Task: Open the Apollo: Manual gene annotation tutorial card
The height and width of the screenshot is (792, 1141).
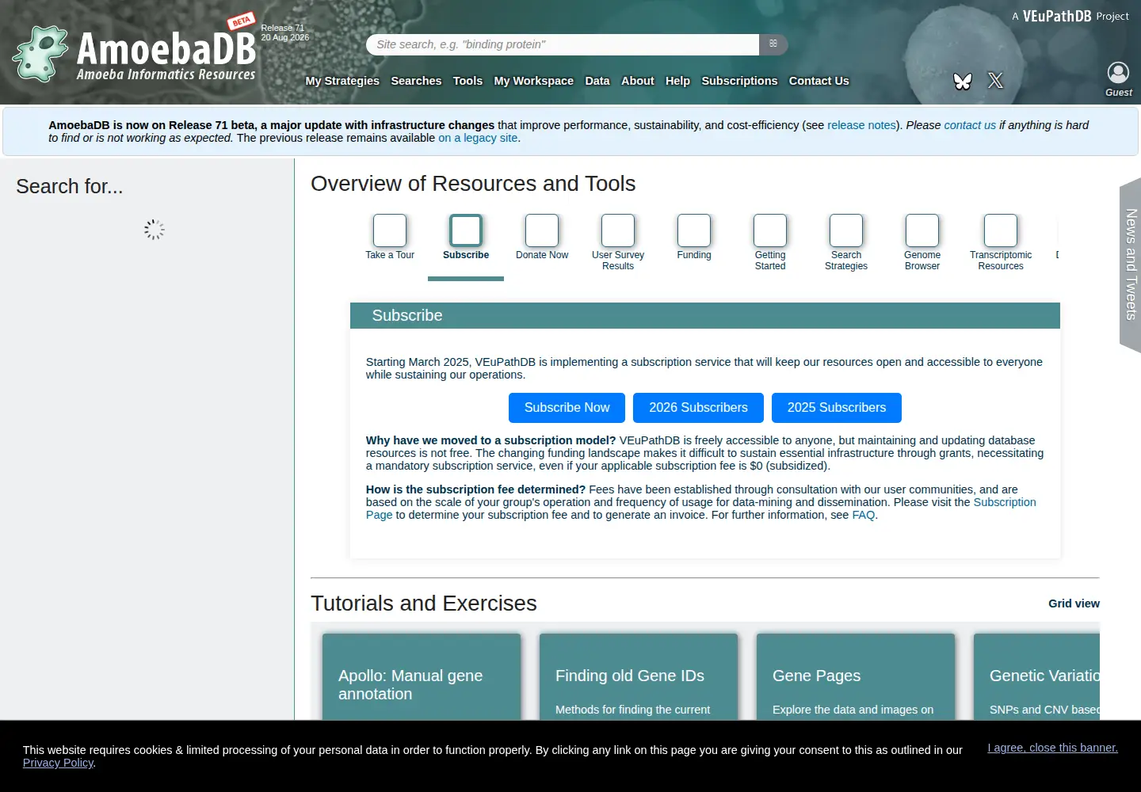Action: click(422, 677)
